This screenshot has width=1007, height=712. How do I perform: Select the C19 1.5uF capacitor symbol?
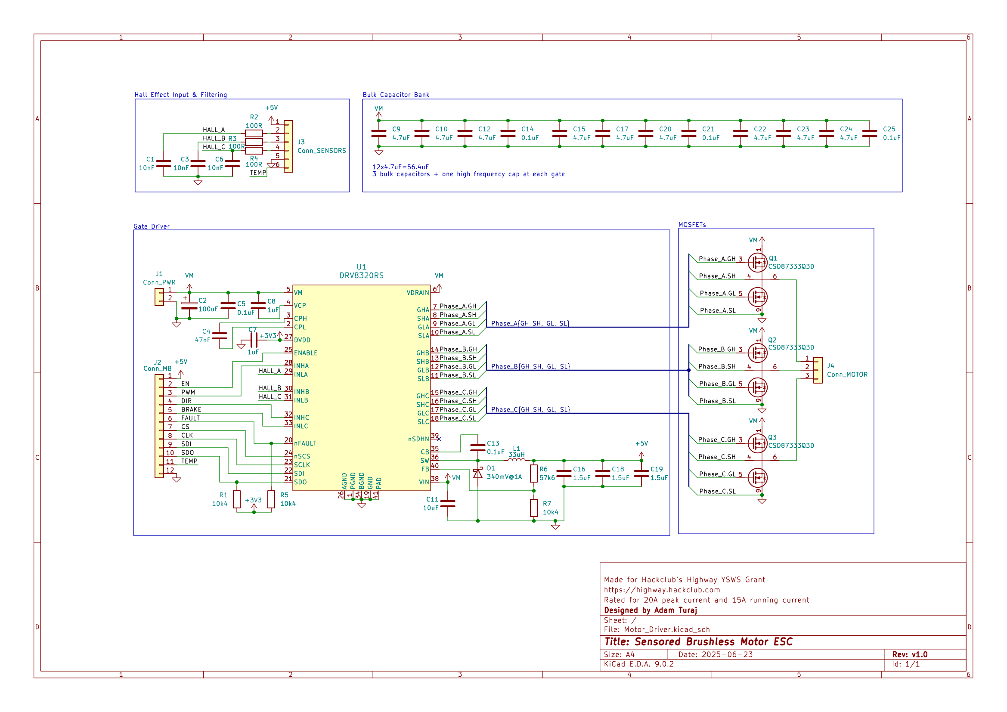[641, 474]
